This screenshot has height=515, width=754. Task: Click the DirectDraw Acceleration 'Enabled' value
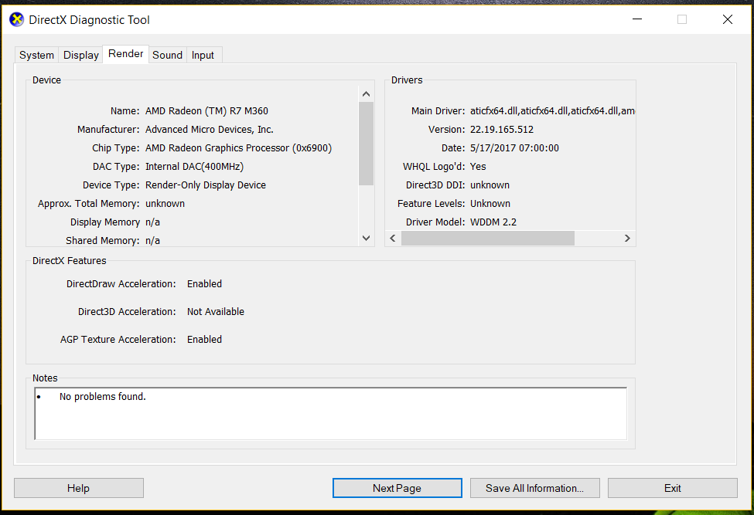coord(204,283)
